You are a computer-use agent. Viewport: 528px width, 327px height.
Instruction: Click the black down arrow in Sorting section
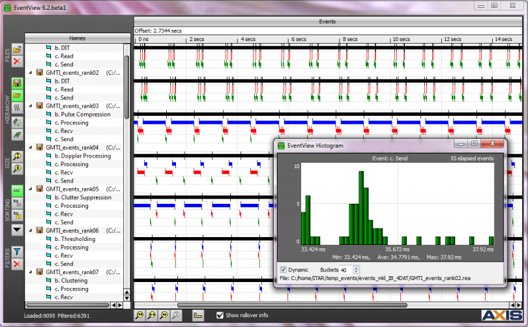coord(17,229)
